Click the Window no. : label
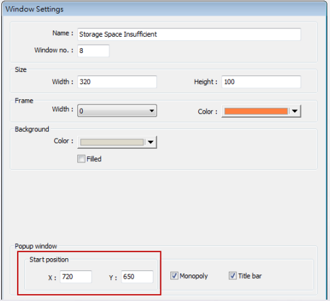Screen dimensions: 330x301 (x=54, y=50)
